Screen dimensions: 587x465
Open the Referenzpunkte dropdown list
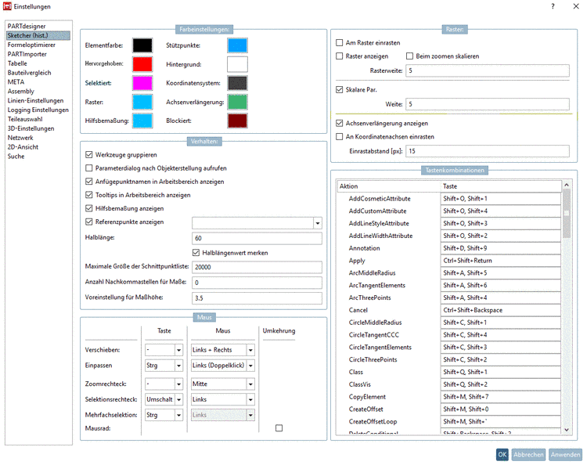[318, 223]
